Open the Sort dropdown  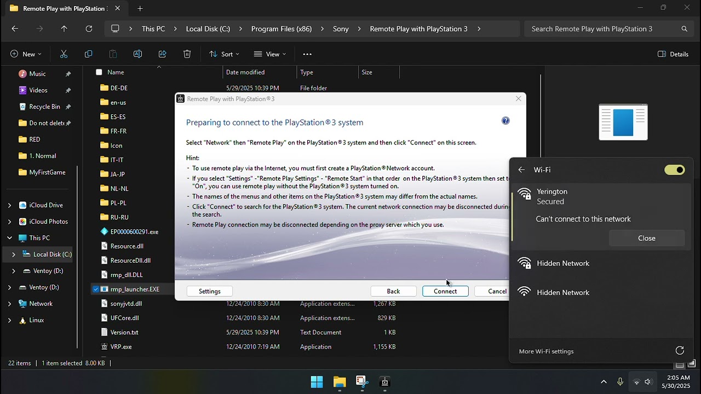[x=224, y=54]
